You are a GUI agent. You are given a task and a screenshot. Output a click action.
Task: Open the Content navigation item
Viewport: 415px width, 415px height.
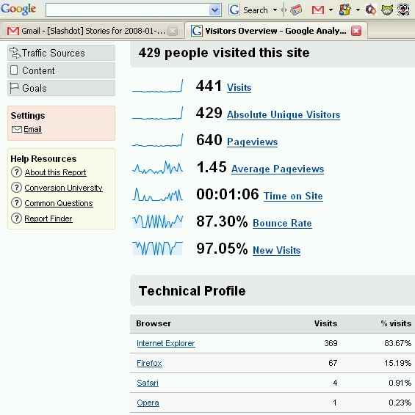tap(61, 70)
